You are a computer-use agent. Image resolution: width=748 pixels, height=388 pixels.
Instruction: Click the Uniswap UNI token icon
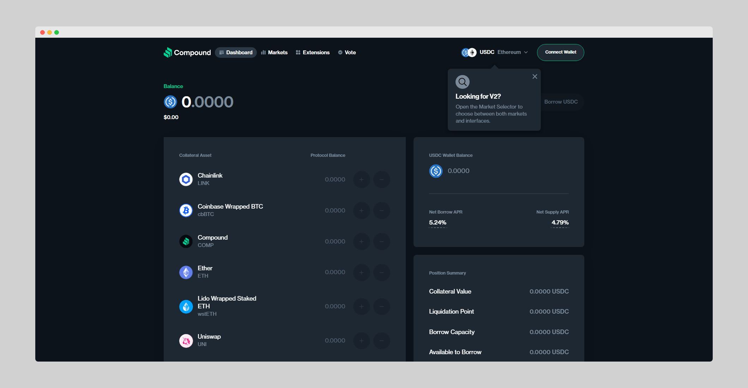pos(186,341)
